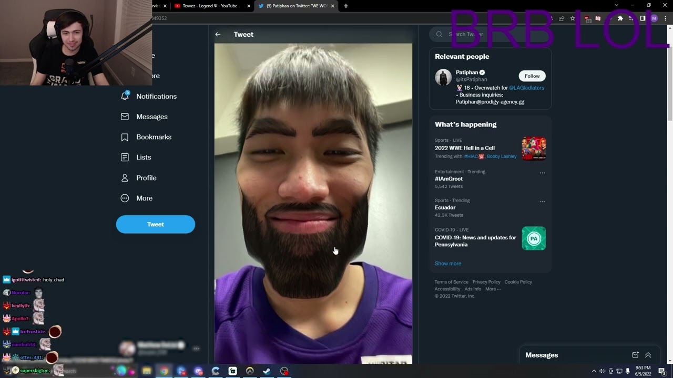The height and width of the screenshot is (378, 673).
Task: Click Cookie Policy link
Action: (518, 282)
